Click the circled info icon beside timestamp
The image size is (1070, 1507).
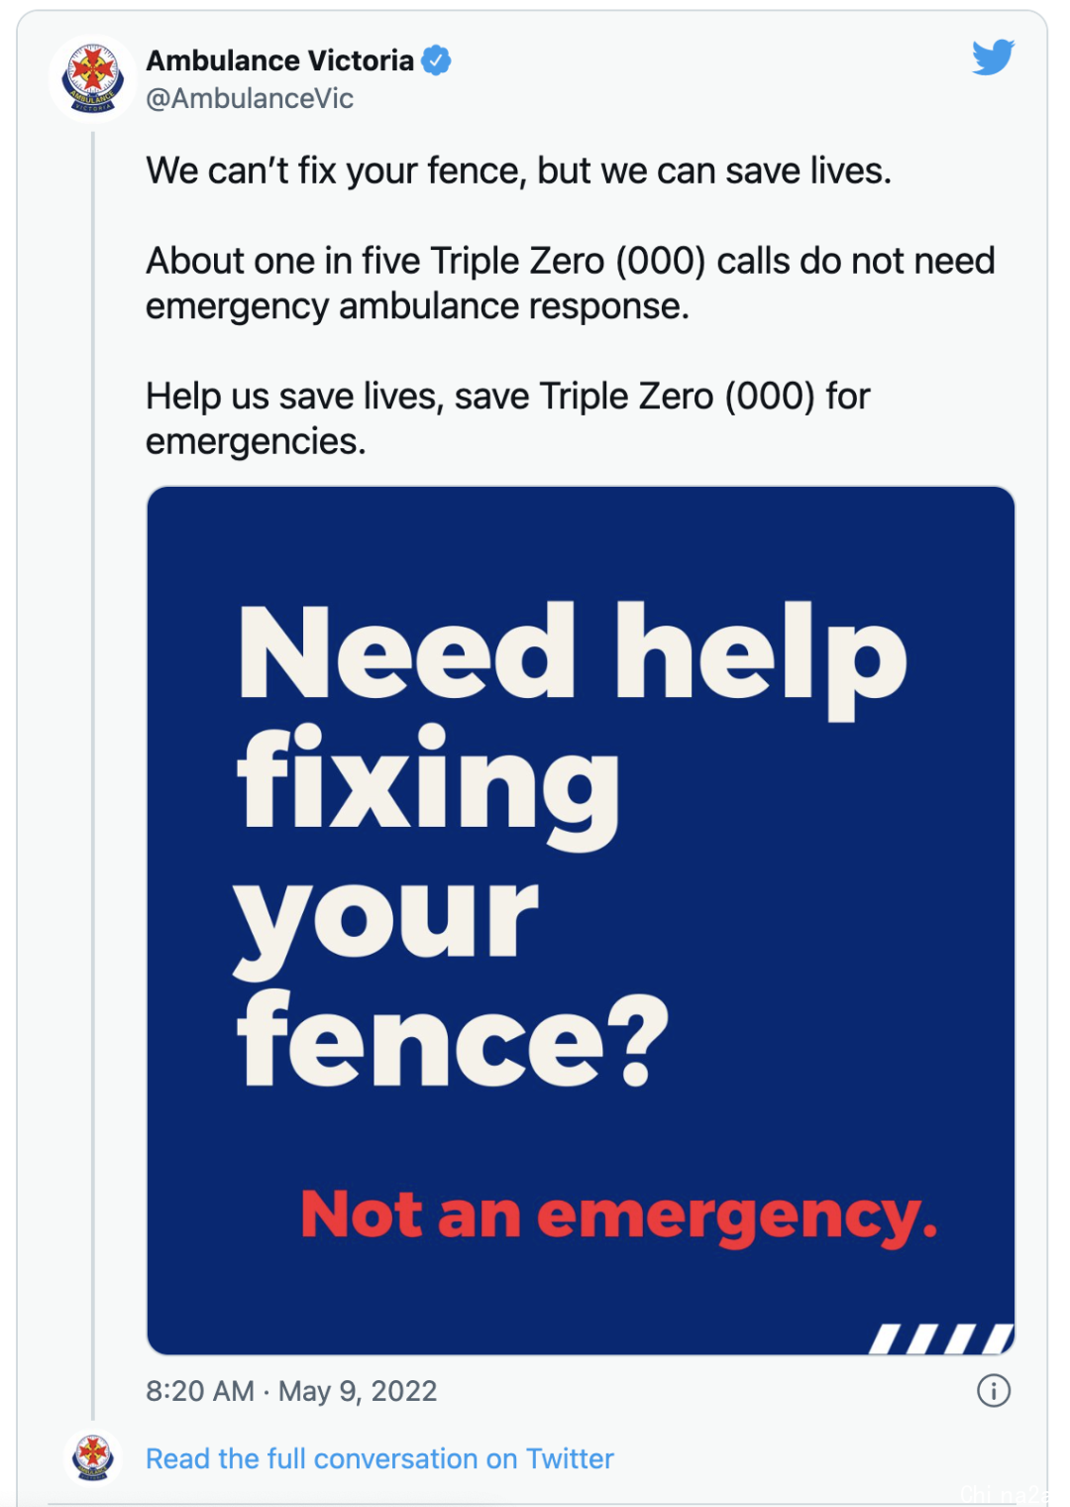(994, 1390)
